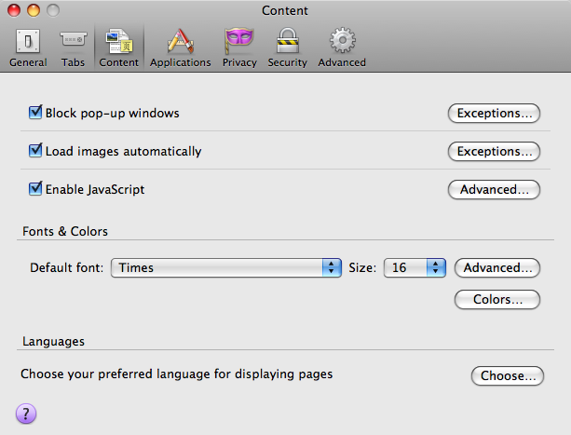Open Exceptions for pop-up blocking
This screenshot has width=571, height=435.
tap(494, 114)
